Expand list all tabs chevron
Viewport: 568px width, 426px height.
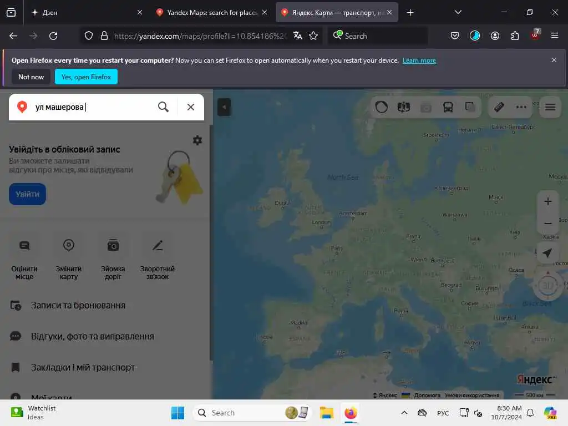458,12
